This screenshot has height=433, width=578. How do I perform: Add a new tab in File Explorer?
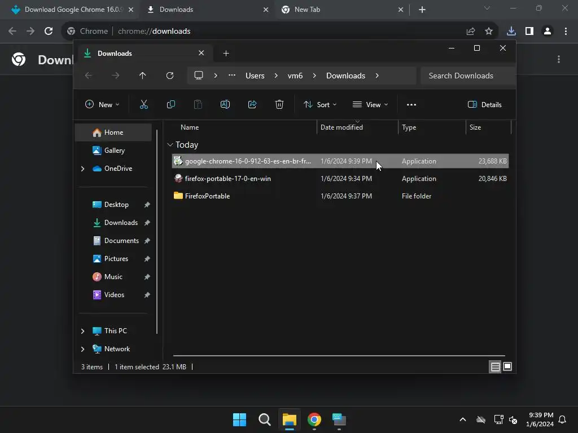pyautogui.click(x=226, y=54)
